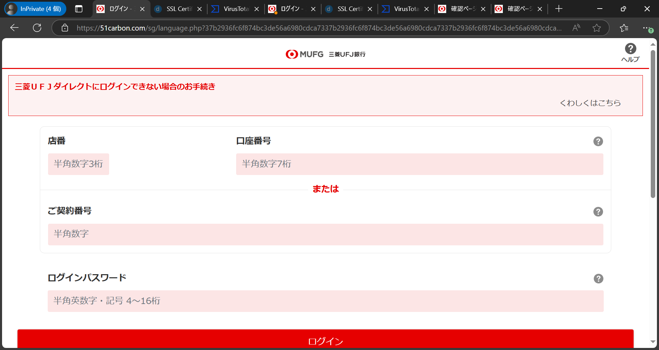Close the first ログイン tab
The height and width of the screenshot is (350, 659).
coord(142,9)
